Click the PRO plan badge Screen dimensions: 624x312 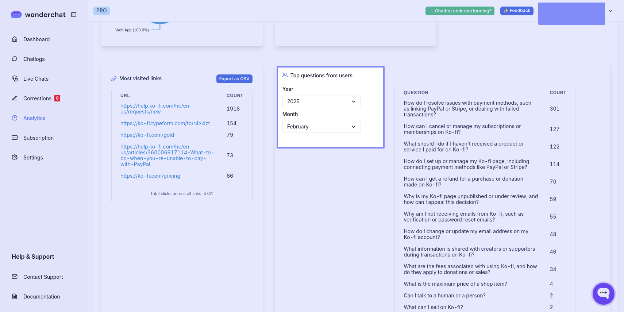click(x=101, y=11)
